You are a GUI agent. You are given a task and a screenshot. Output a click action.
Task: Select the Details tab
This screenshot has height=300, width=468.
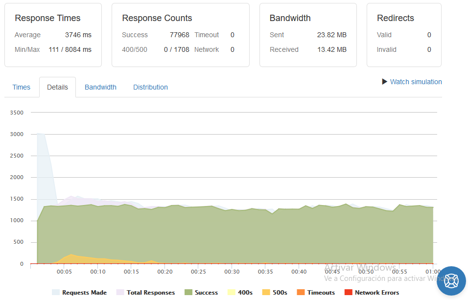(x=57, y=87)
